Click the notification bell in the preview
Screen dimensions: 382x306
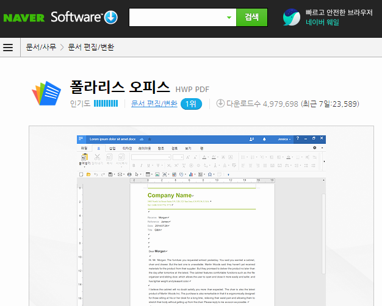[x=264, y=139]
